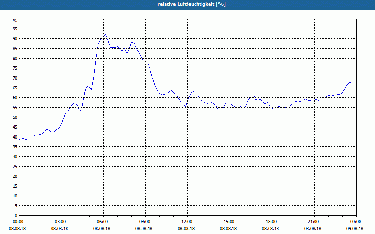375x234 pixels.
Task: Click the 03:00 time label
Action: [61, 222]
